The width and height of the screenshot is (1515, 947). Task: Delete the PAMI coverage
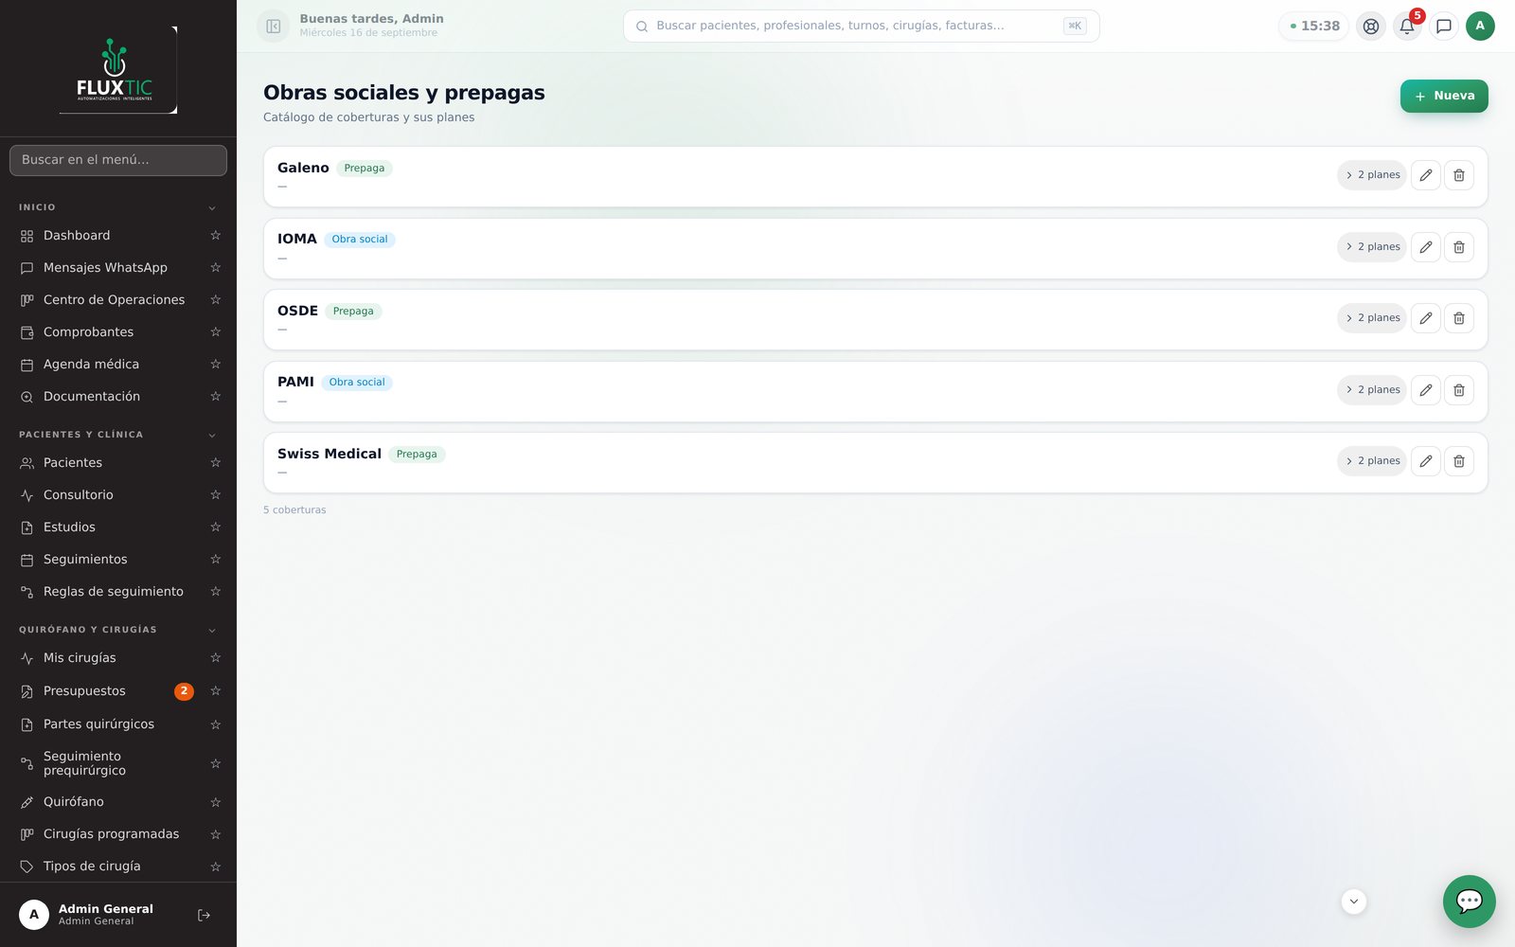coord(1458,390)
